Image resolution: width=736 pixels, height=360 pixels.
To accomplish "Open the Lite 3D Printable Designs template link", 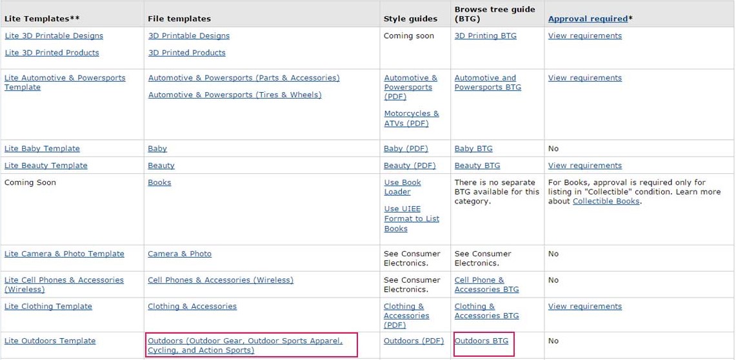I will click(54, 36).
